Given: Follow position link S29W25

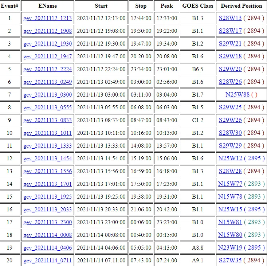Looking at the screenshot, I should pos(230,107).
